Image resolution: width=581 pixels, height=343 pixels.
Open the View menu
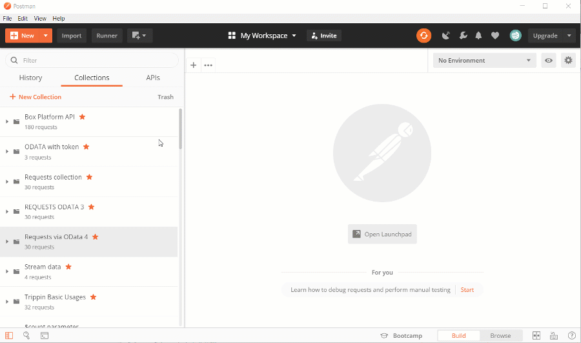pos(40,18)
